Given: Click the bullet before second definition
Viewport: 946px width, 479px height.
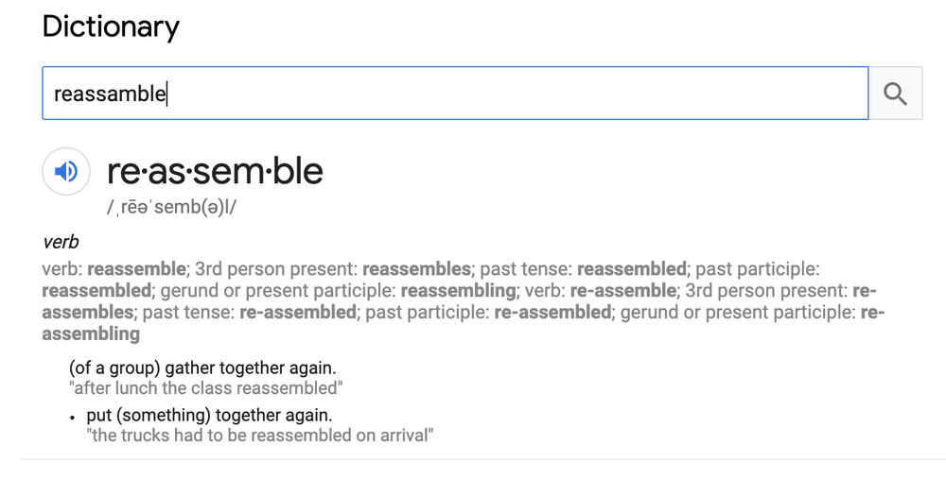Looking at the screenshot, I should pyautogui.click(x=73, y=417).
